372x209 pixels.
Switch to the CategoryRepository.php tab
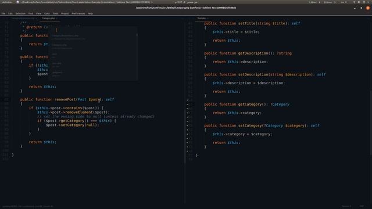point(23,18)
